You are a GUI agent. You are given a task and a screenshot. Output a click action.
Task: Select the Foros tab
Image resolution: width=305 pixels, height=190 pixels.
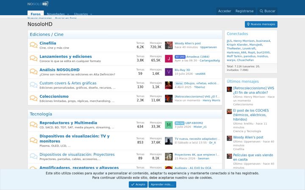point(36,14)
